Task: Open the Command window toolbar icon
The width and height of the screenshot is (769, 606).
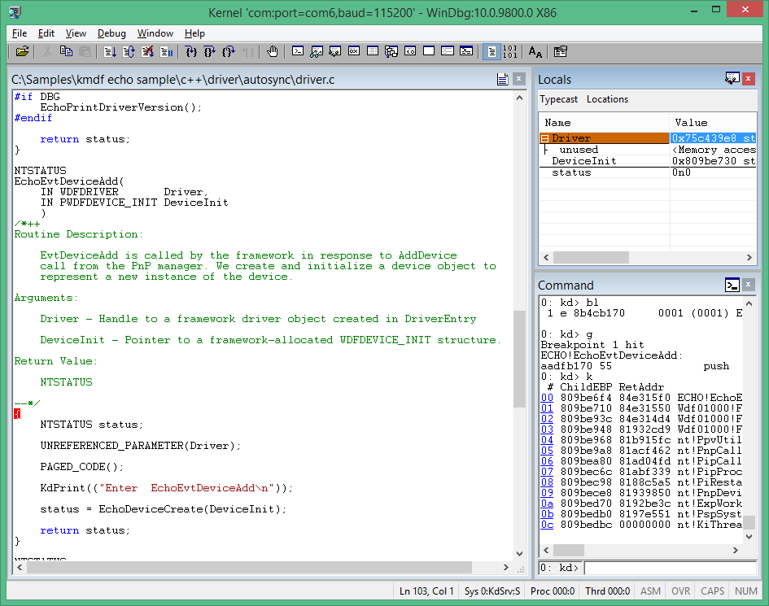Action: tap(298, 51)
